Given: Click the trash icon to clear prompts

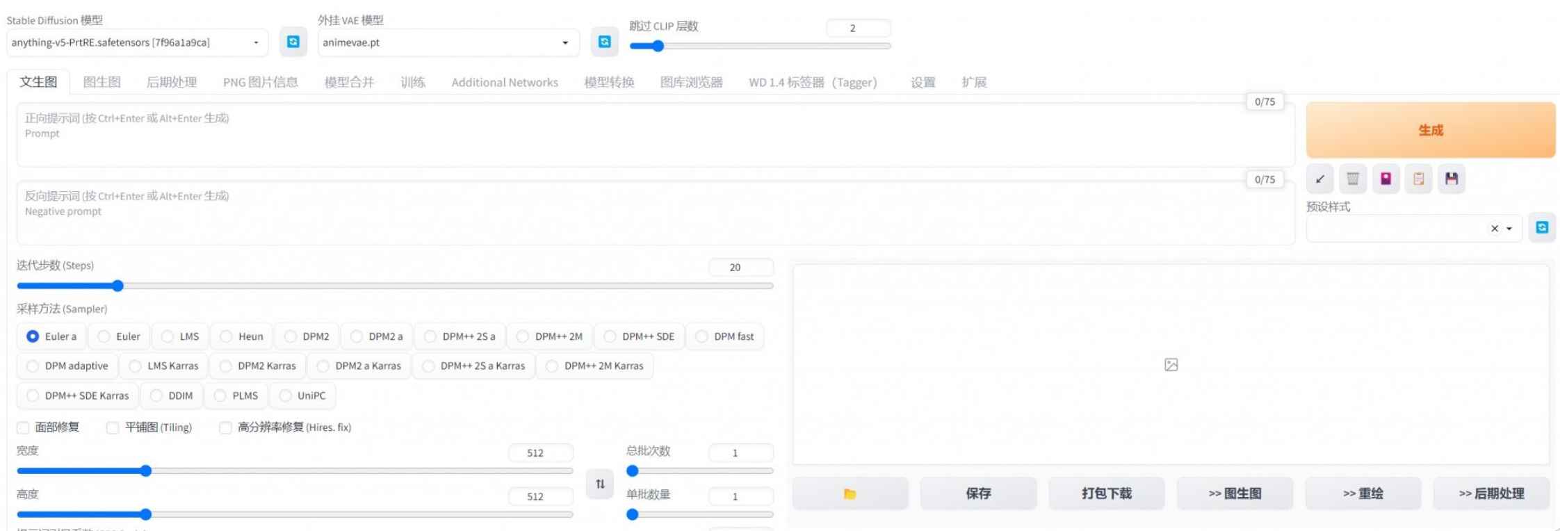Looking at the screenshot, I should coord(1352,179).
